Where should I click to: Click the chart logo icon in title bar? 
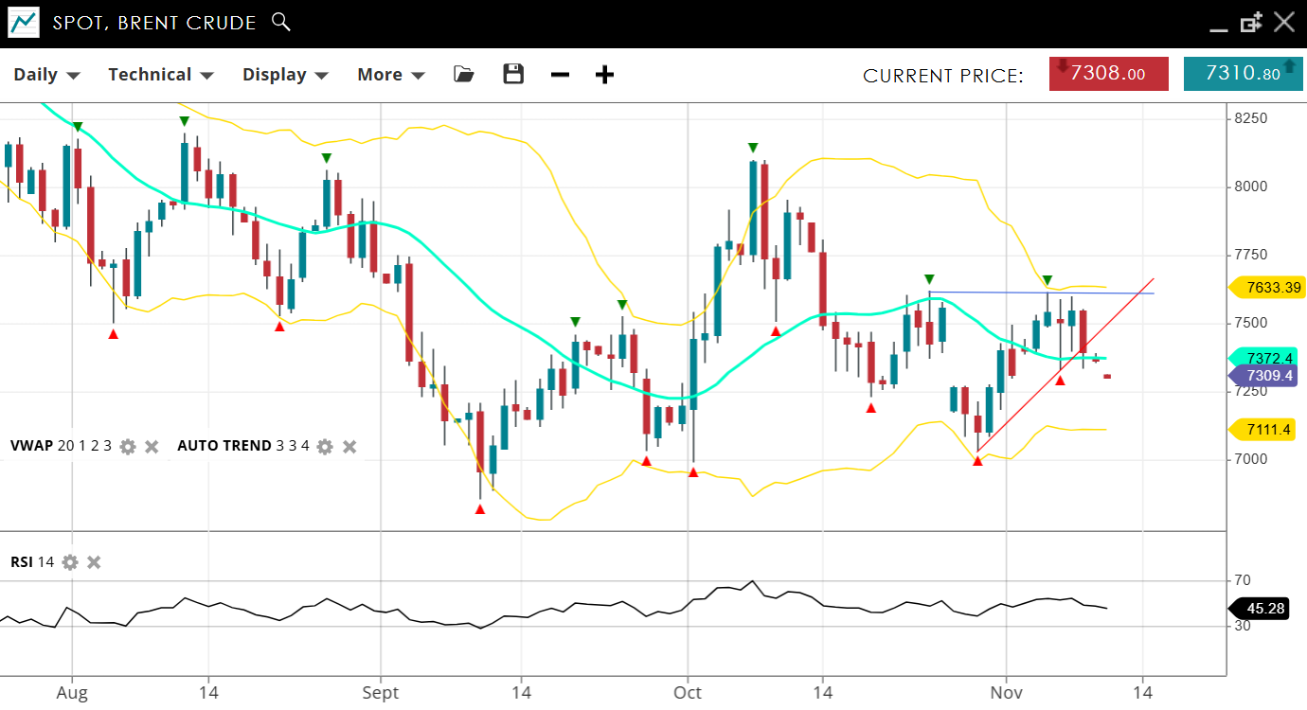point(24,22)
